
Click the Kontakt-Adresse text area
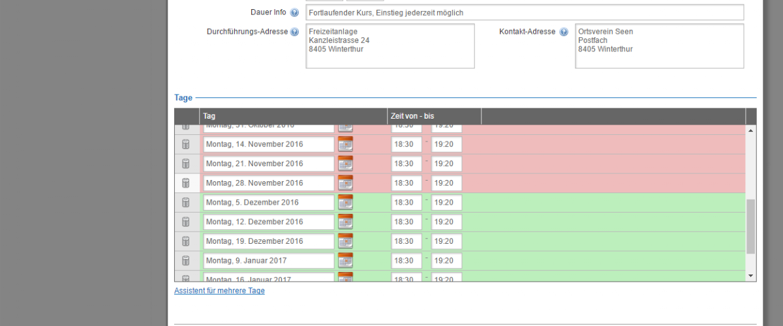click(659, 46)
